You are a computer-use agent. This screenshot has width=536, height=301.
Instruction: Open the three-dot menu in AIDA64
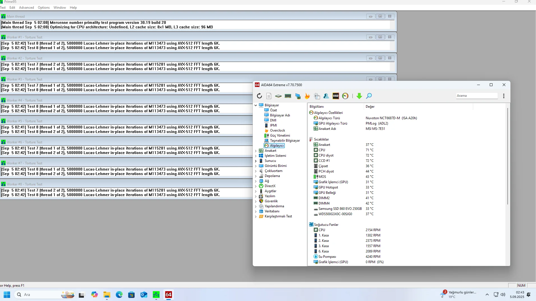(x=504, y=96)
